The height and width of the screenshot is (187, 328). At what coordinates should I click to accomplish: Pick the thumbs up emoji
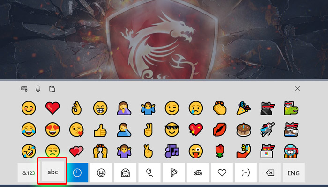[x=100, y=130]
